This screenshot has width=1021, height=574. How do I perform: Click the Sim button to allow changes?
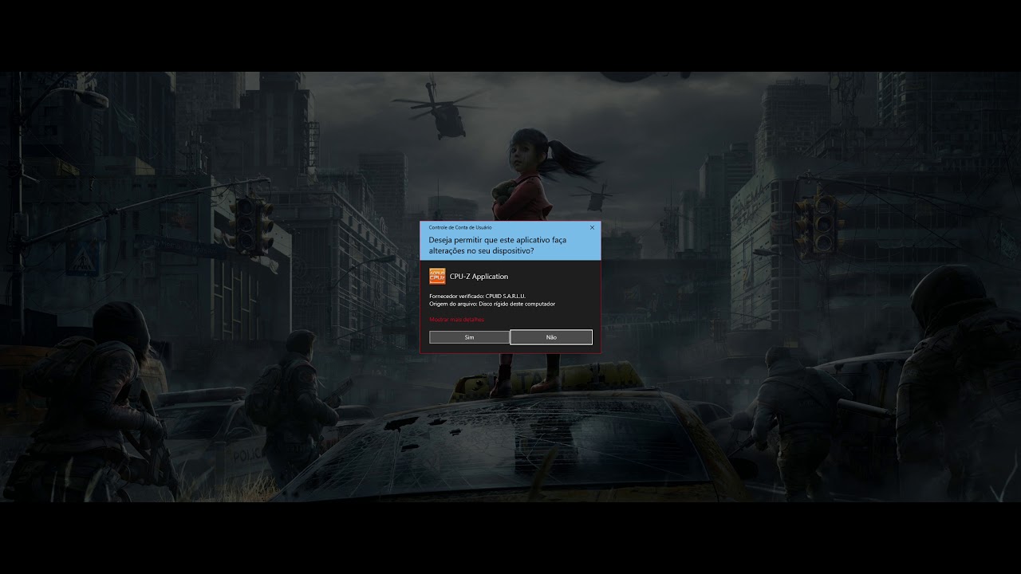click(469, 337)
